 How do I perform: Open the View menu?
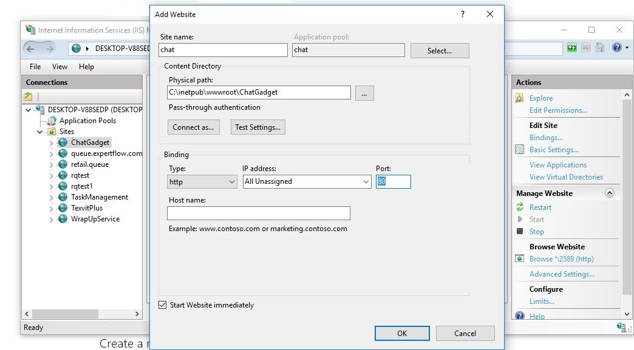click(60, 67)
